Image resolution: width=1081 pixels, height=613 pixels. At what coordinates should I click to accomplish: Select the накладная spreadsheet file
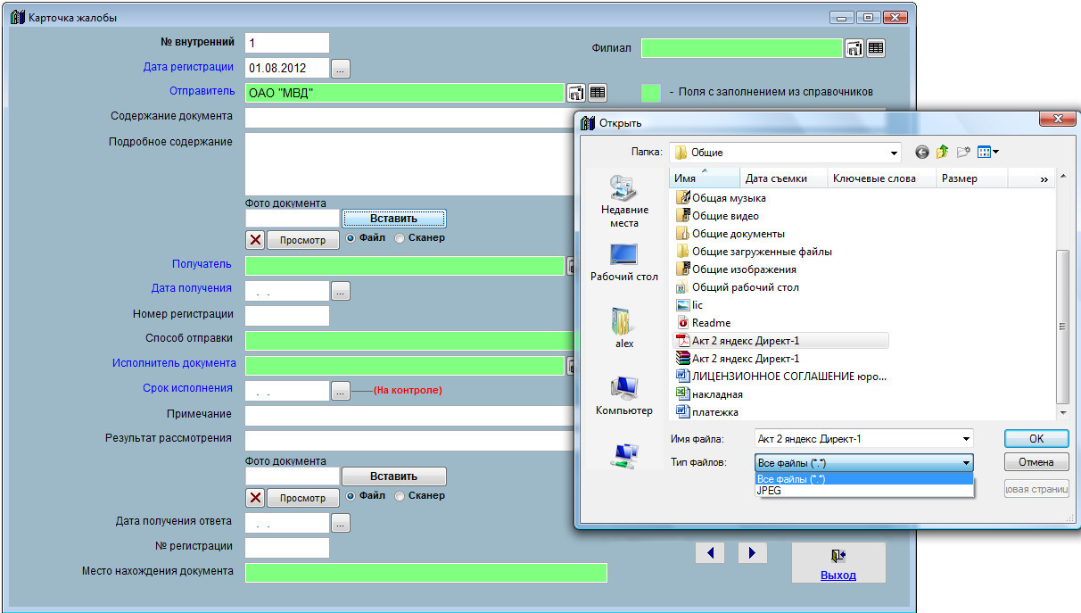click(x=710, y=394)
